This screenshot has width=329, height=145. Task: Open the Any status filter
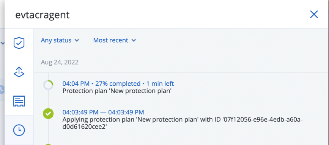point(60,40)
